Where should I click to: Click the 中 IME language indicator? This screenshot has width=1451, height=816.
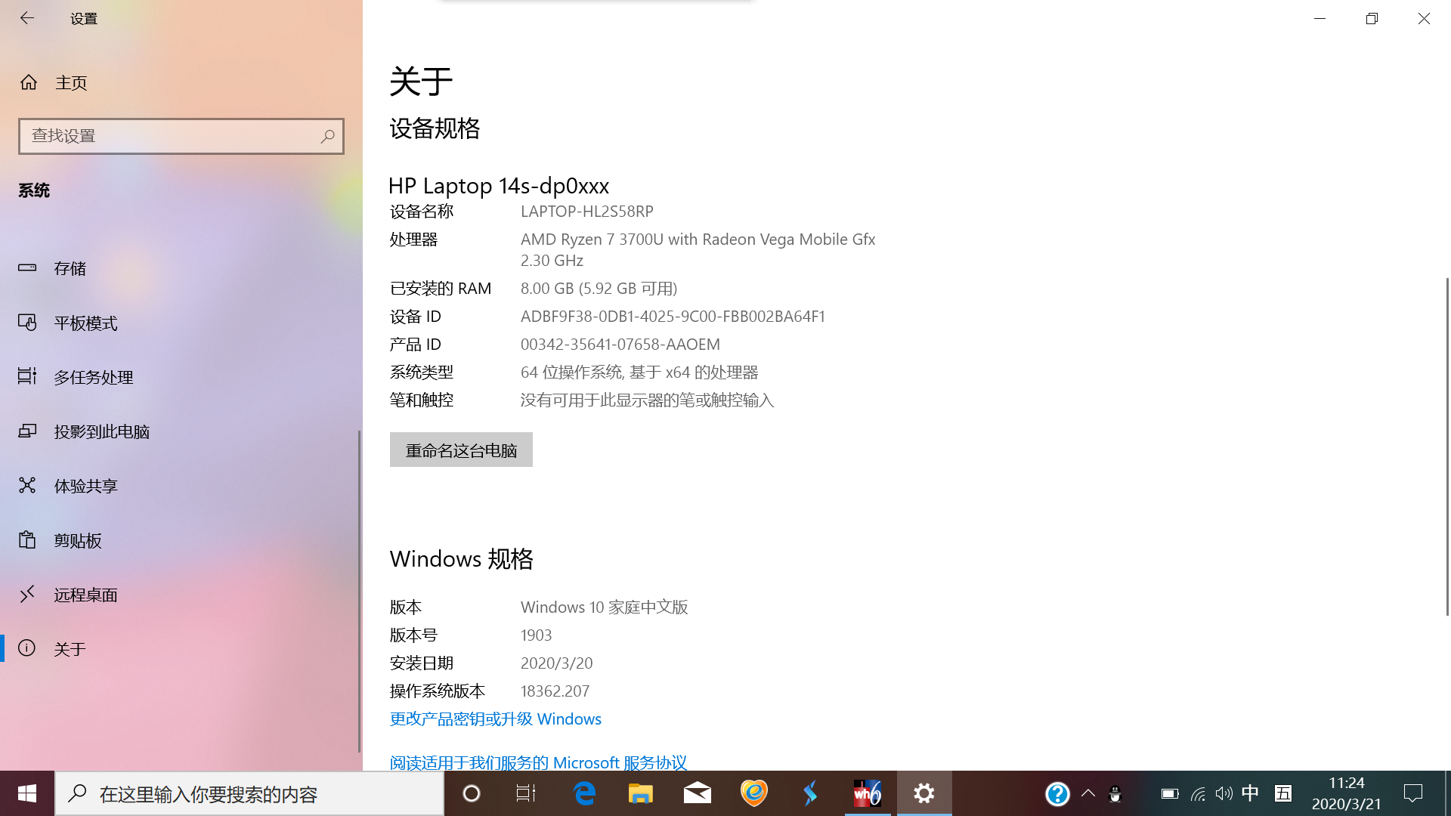(1251, 793)
